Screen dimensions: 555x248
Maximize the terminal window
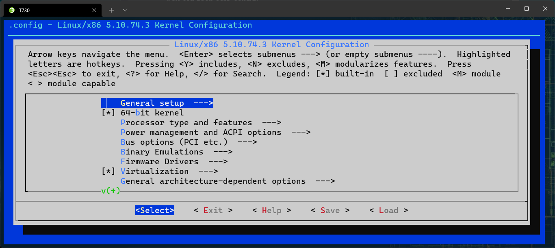(x=526, y=9)
